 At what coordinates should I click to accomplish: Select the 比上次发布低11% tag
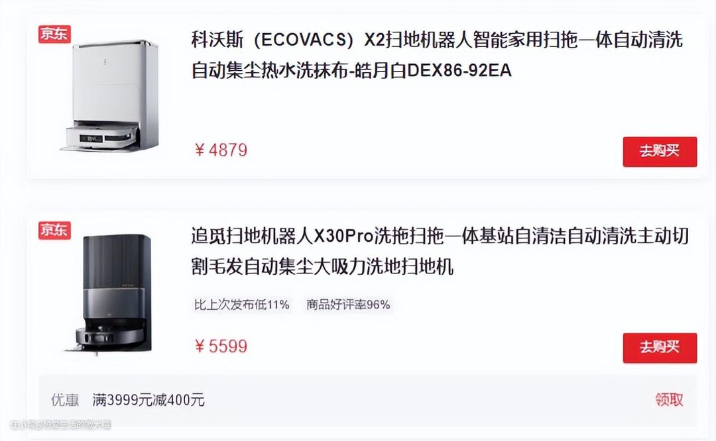(242, 305)
